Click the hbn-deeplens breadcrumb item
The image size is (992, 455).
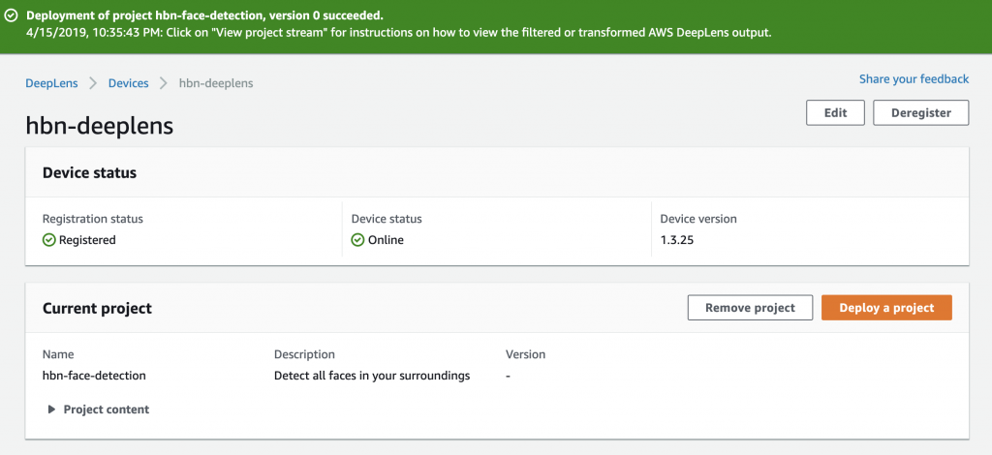216,83
